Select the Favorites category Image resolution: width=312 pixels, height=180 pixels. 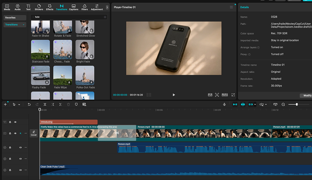(x=15, y=18)
